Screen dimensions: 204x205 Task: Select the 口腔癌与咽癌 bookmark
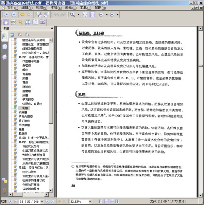click(31, 61)
